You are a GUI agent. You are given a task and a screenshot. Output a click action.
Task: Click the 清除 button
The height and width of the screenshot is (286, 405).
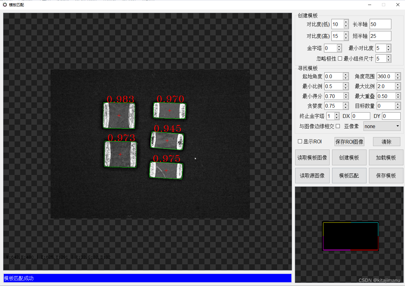tap(386, 142)
